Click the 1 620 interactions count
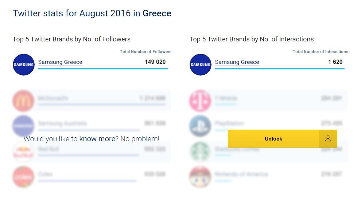357x211 pixels. [x=335, y=62]
